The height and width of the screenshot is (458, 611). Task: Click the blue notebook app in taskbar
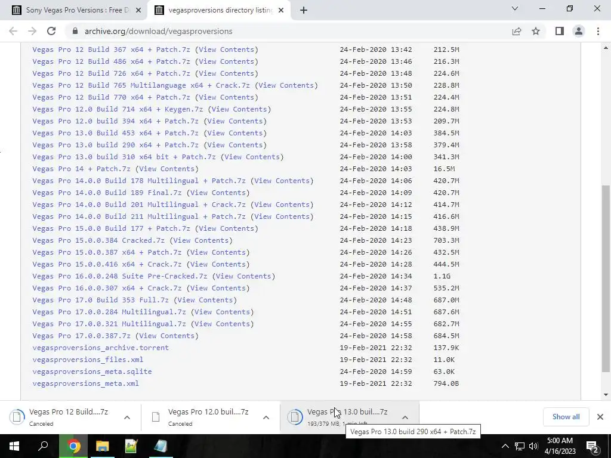point(160,446)
